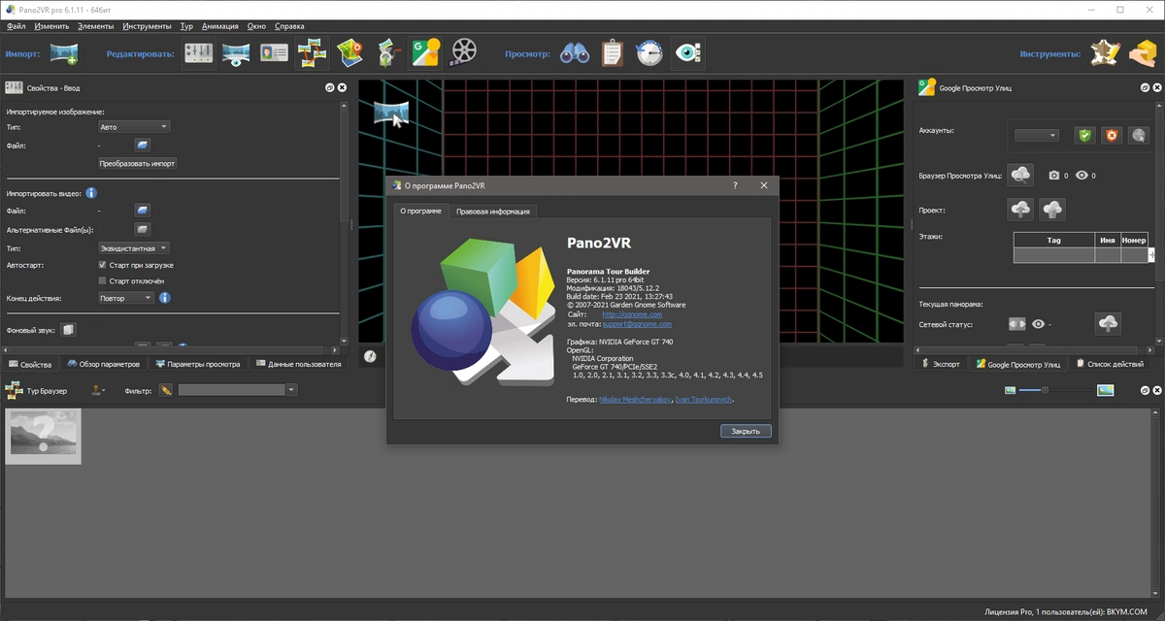The image size is (1165, 621).
Task: Open the Файл menu
Action: pyautogui.click(x=16, y=26)
